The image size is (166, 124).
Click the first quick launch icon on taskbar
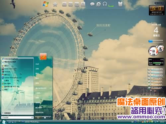[x=10, y=122]
